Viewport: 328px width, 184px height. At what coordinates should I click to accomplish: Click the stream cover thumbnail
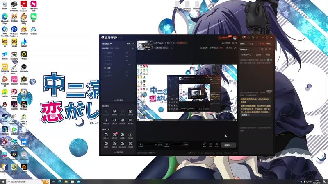coord(145,45)
